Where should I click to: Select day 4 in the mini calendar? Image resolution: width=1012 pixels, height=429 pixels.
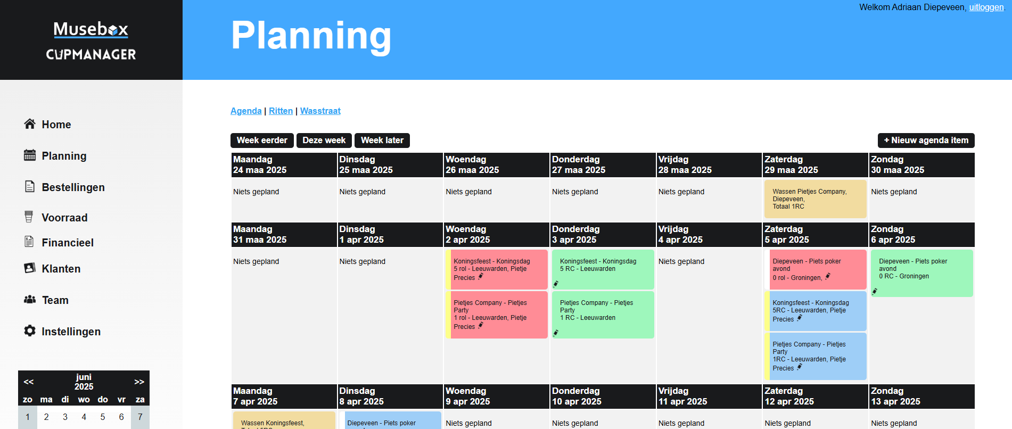coord(84,417)
